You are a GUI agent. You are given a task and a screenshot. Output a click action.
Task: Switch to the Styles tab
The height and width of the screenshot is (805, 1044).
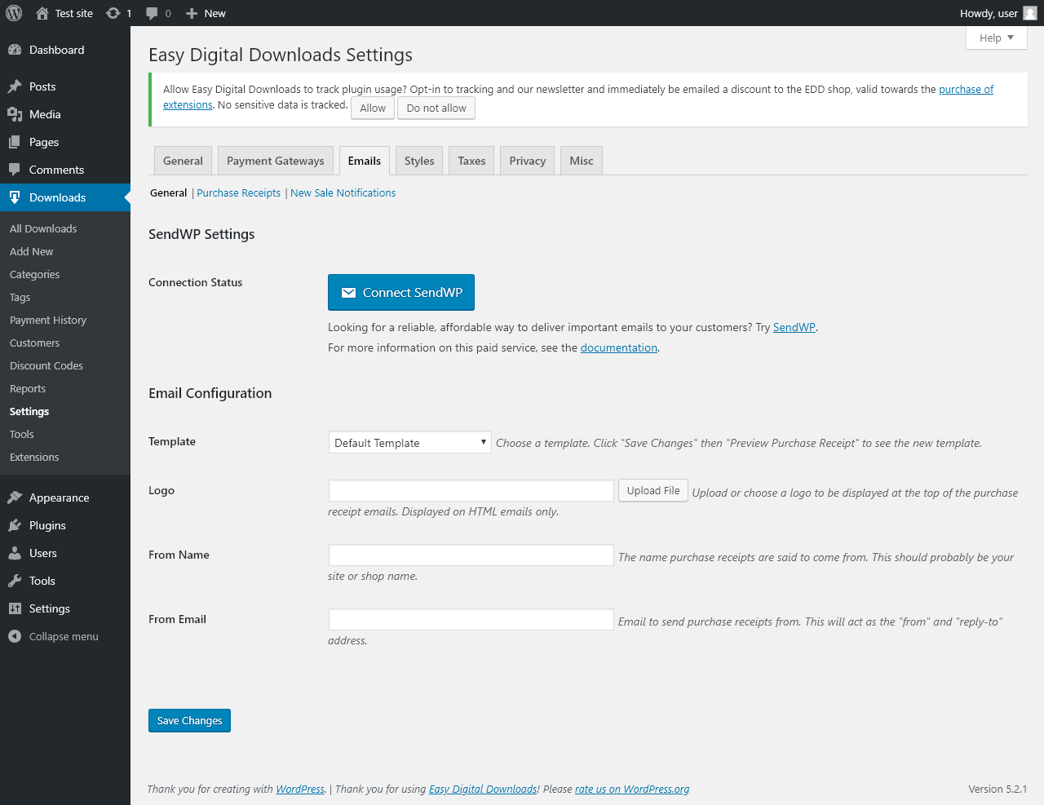[x=419, y=161]
